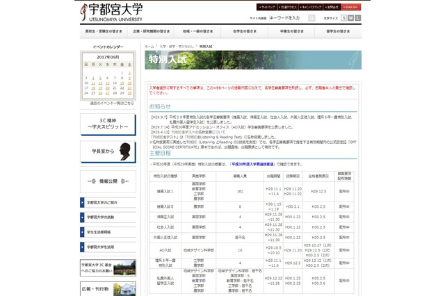This screenshot has height=296, width=445.
Task: Click 配布中 in the AO入試 row
Action: click(344, 250)
